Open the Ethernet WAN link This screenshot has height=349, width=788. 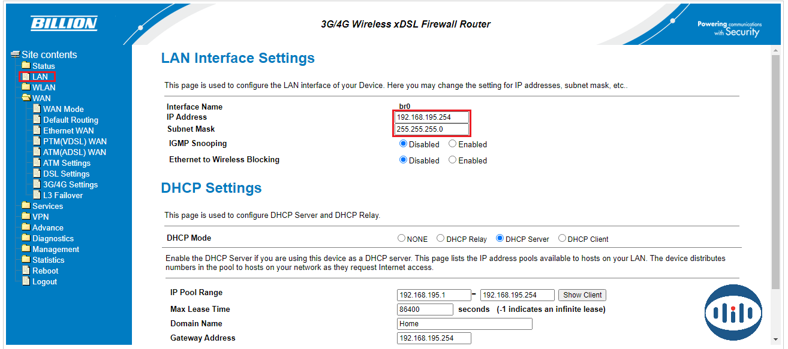click(x=68, y=131)
